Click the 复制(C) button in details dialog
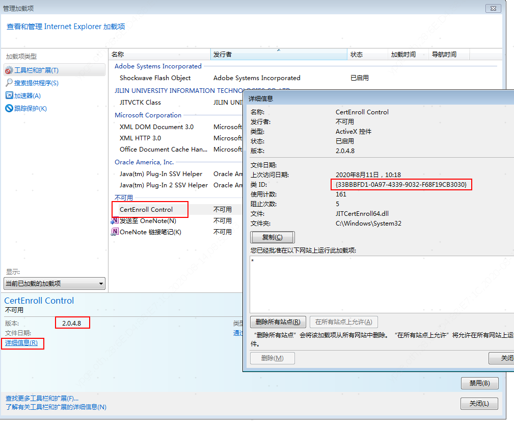This screenshot has height=421, width=514. click(x=273, y=237)
